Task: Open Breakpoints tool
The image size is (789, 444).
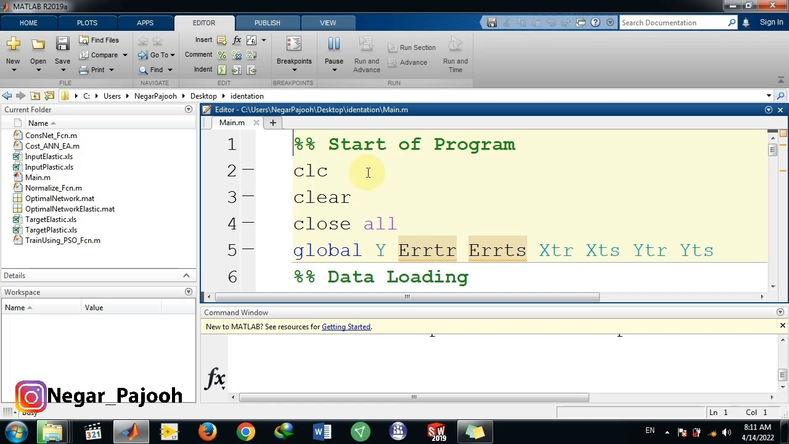Action: pos(294,44)
